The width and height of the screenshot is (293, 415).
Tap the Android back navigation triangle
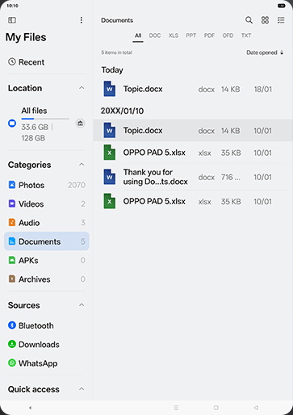pyautogui.click(x=256, y=408)
